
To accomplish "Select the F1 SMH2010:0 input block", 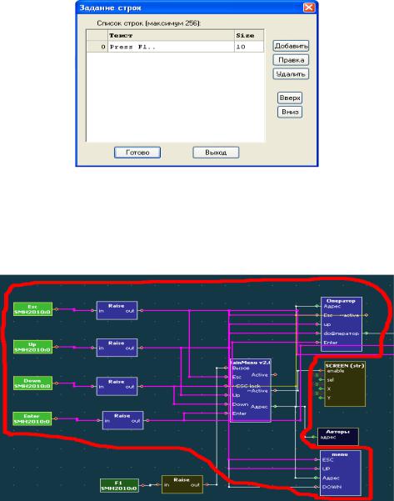I will click(119, 485).
